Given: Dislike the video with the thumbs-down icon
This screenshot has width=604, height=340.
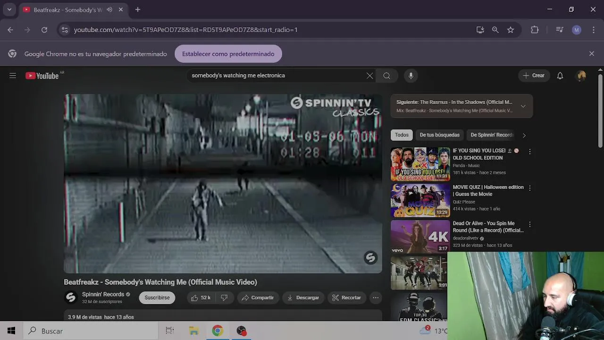Looking at the screenshot, I should click(224, 297).
